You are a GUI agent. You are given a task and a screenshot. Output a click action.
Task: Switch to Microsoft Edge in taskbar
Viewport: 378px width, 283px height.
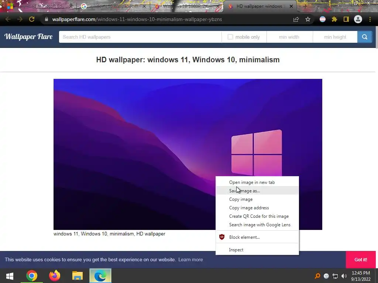point(100,276)
